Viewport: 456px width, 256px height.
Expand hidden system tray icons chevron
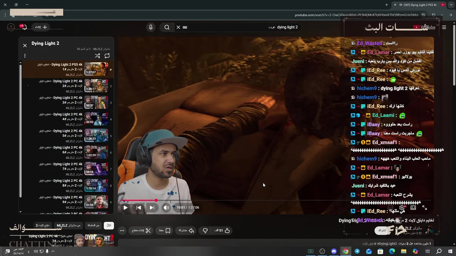53,251
